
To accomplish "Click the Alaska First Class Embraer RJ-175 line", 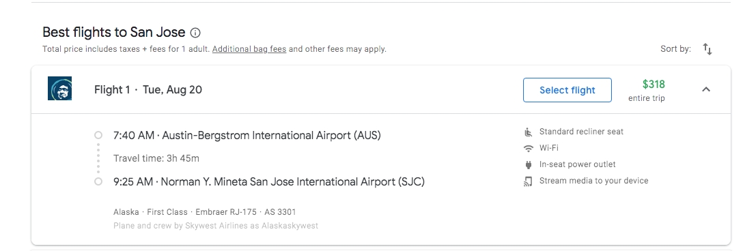I will click(205, 212).
